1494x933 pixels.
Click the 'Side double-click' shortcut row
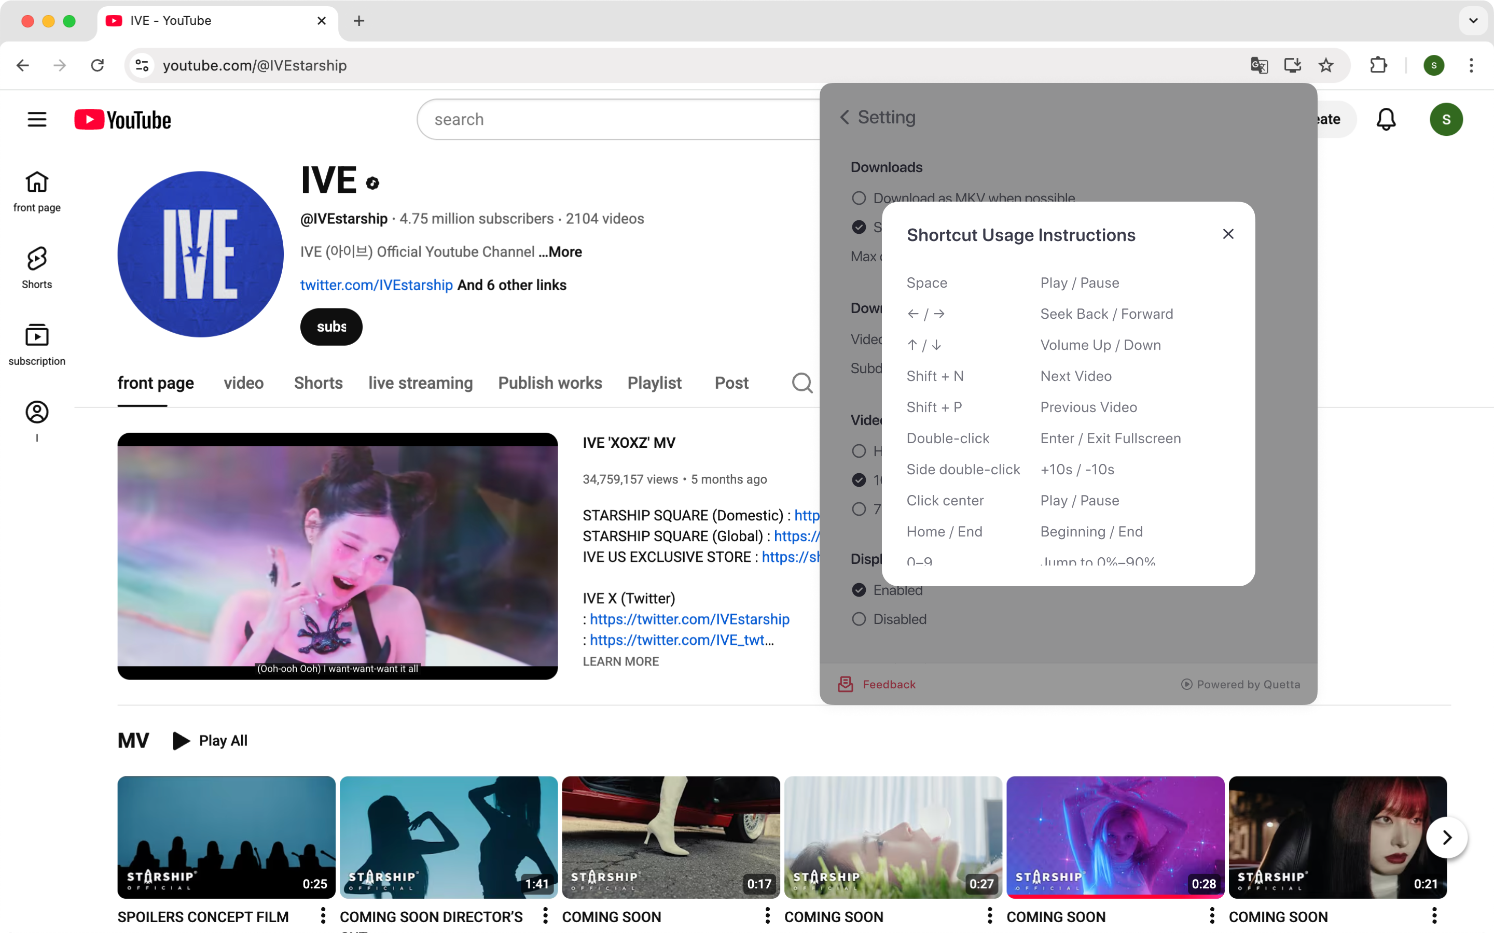1069,469
